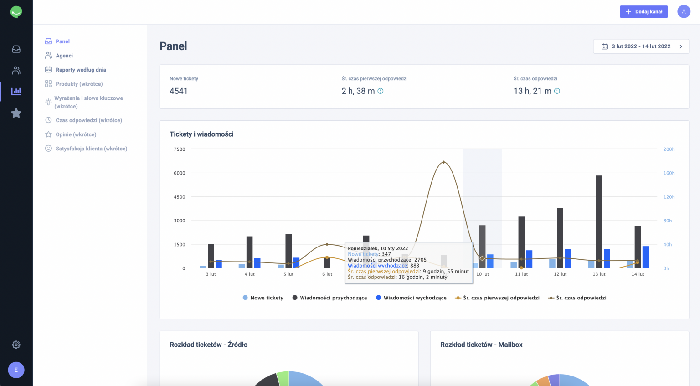
Task: Toggle Wiadomości przychodzące legend series
Action: [329, 298]
